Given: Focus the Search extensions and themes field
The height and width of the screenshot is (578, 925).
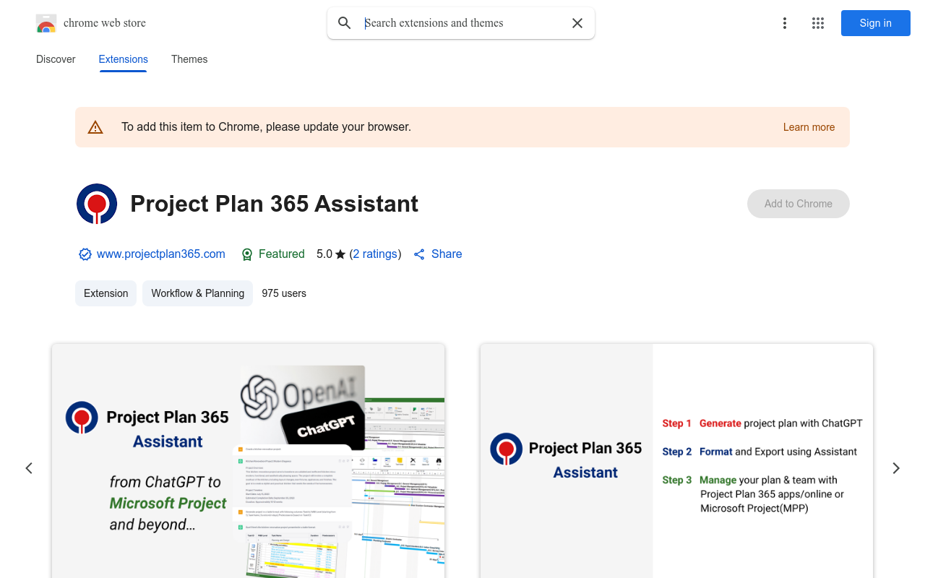Looking at the screenshot, I should [462, 23].
